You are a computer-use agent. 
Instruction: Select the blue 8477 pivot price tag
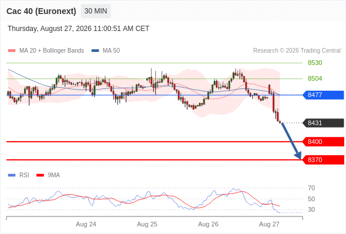point(323,95)
